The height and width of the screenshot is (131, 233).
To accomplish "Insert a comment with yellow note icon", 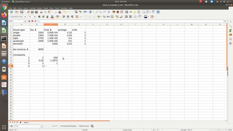I will click(x=135, y=12).
